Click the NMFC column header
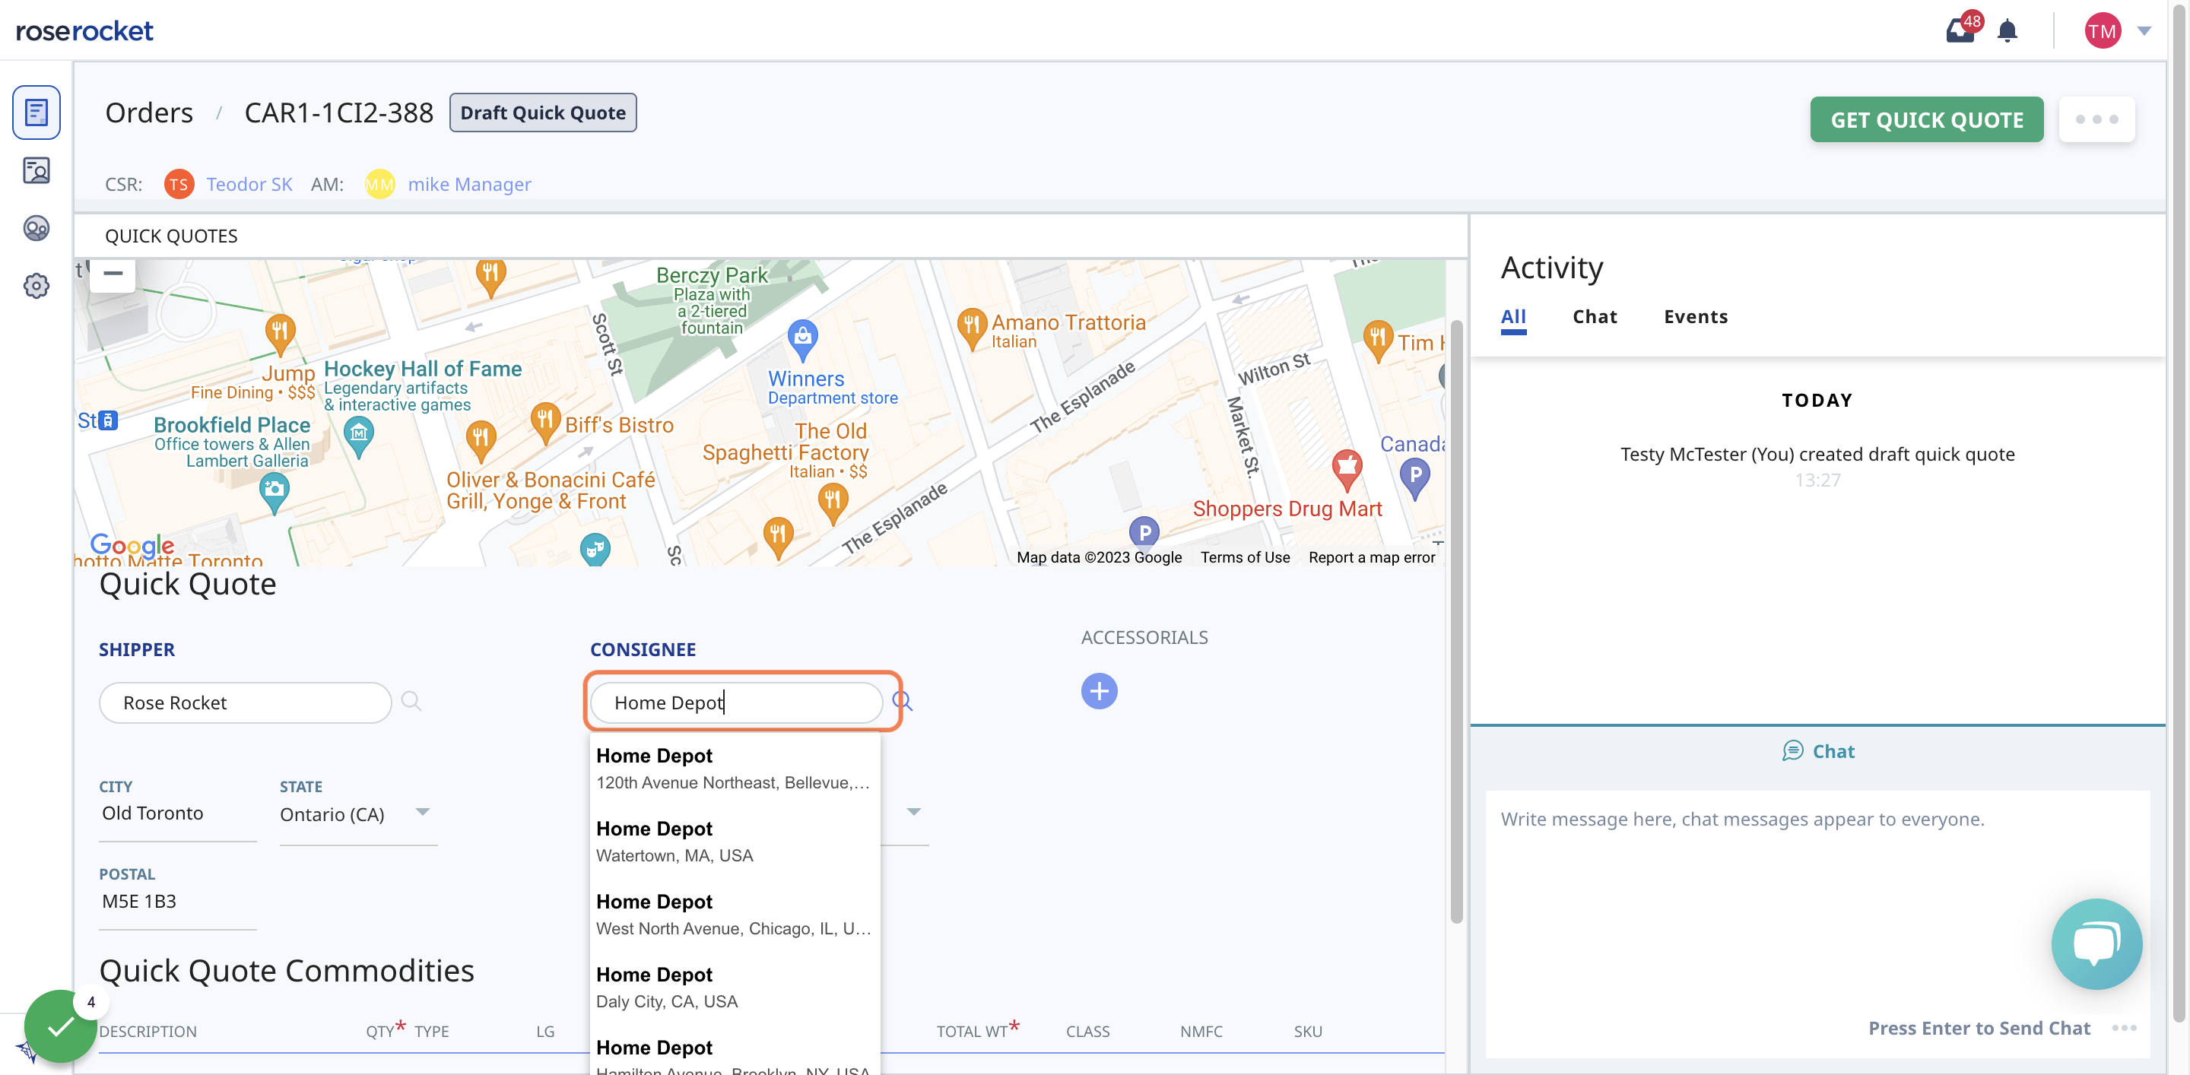 (x=1201, y=1031)
